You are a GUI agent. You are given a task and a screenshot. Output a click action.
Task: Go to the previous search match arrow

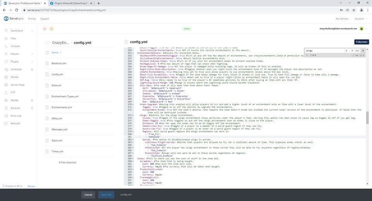[346, 51]
